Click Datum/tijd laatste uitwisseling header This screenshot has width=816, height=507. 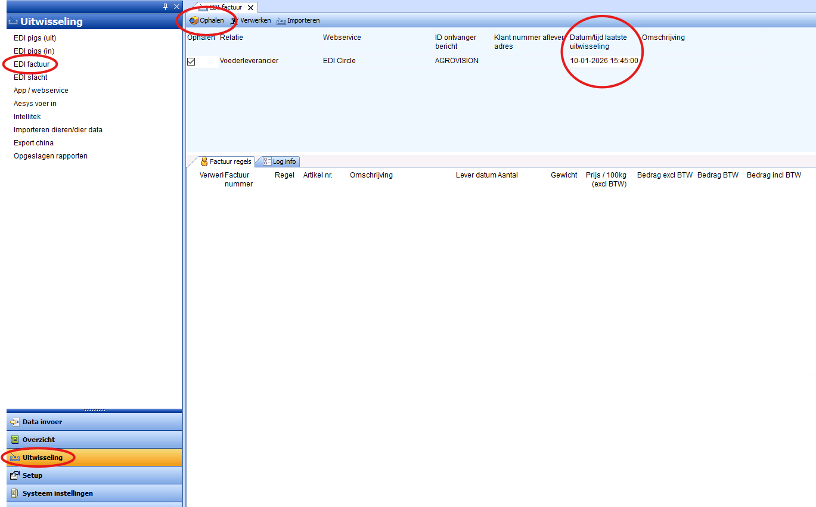coord(598,42)
